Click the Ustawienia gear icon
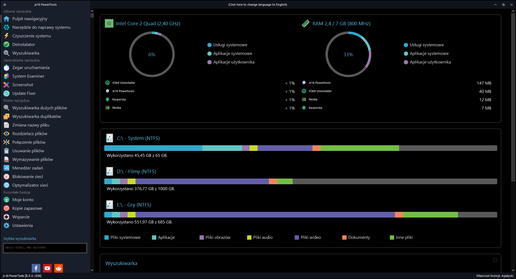 6,226
